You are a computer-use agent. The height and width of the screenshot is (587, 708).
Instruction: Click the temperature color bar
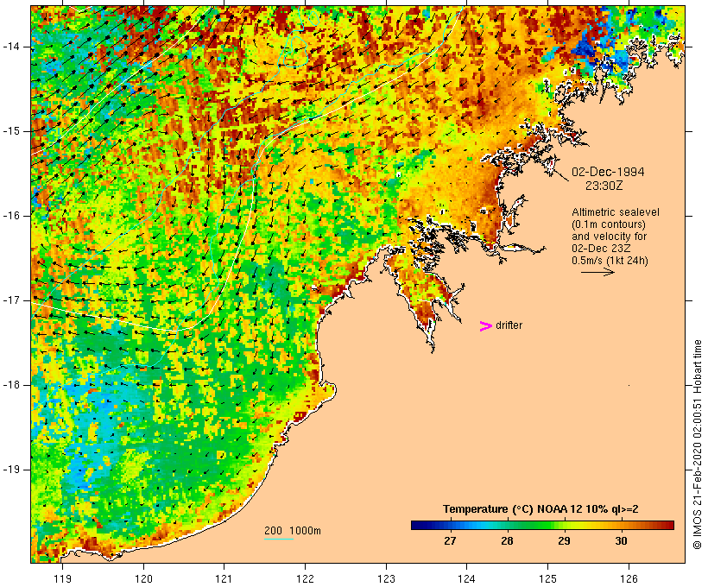tap(542, 525)
